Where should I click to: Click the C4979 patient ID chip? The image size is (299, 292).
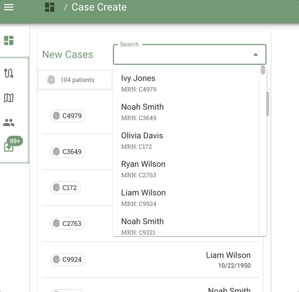[x=68, y=116]
